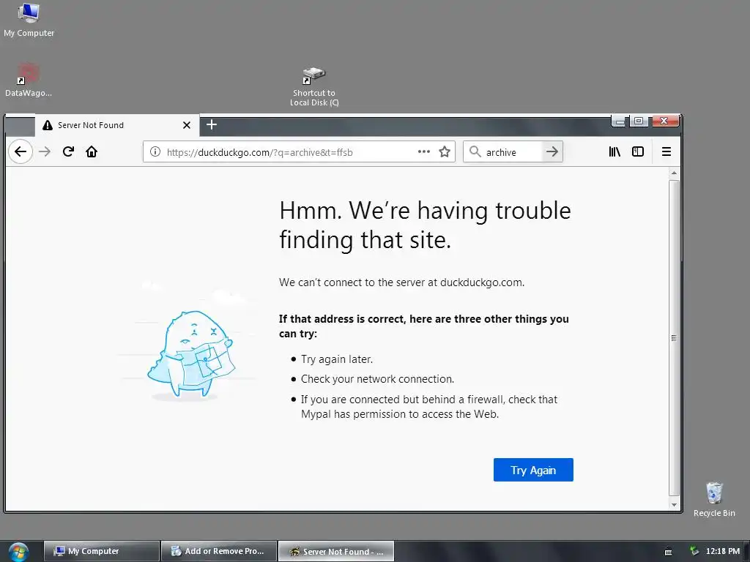Viewport: 750px width, 562px height.
Task: Click the page vertical scrollbar thumb
Action: coord(674,338)
